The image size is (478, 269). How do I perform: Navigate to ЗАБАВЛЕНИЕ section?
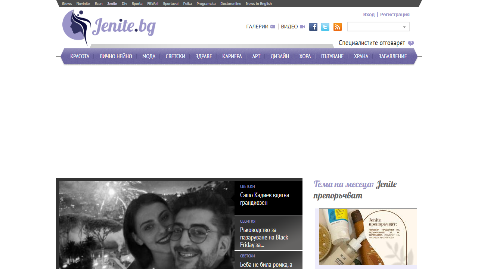coord(392,56)
